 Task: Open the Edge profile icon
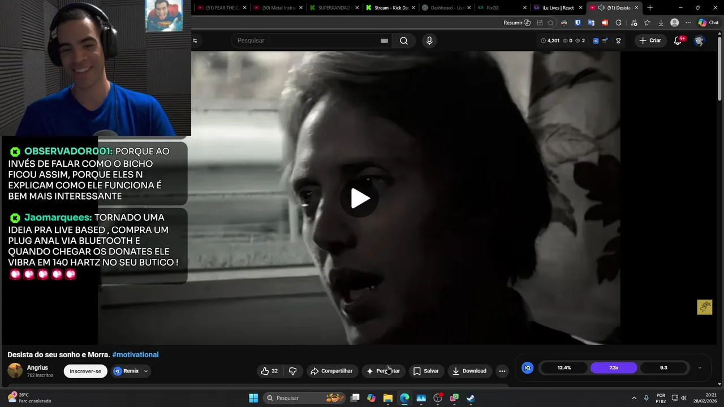pos(674,23)
